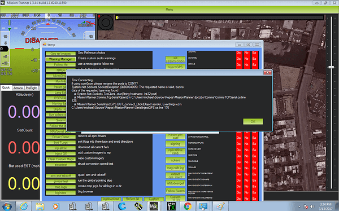Click the Driver Clean button
The width and height of the screenshot is (339, 211).
[x=60, y=137]
